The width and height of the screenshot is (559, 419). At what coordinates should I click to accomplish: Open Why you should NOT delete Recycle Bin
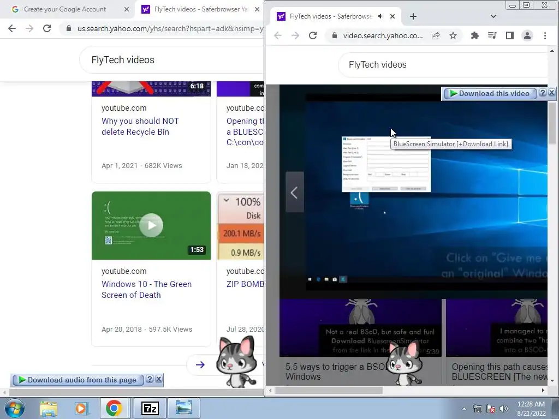coord(140,127)
